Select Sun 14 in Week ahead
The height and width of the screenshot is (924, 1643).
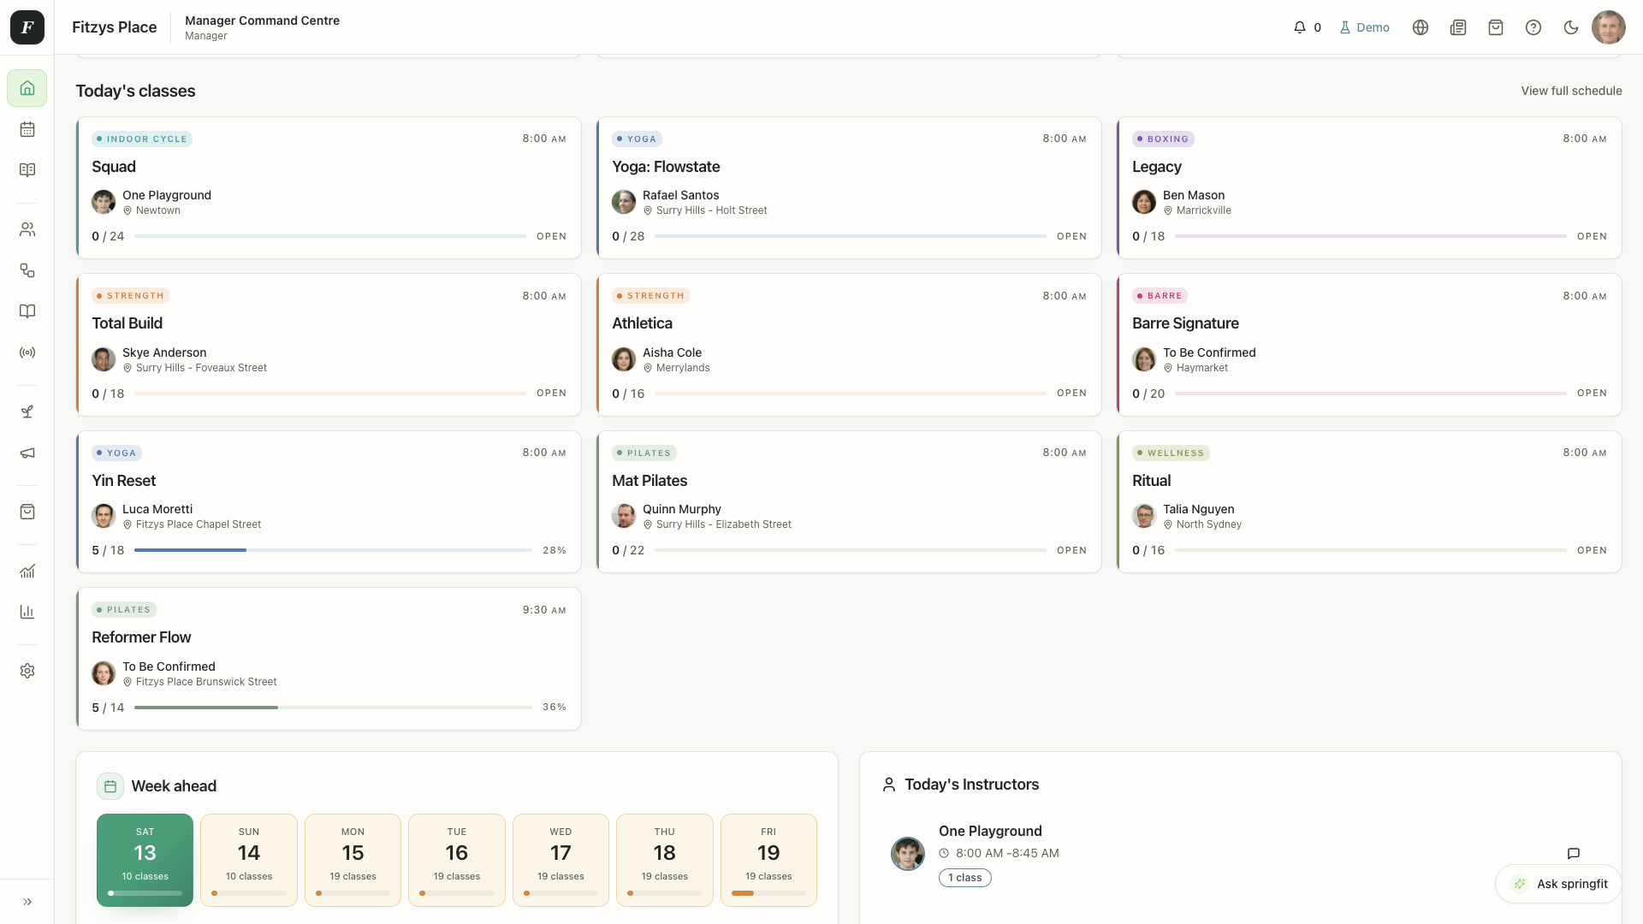click(x=249, y=860)
